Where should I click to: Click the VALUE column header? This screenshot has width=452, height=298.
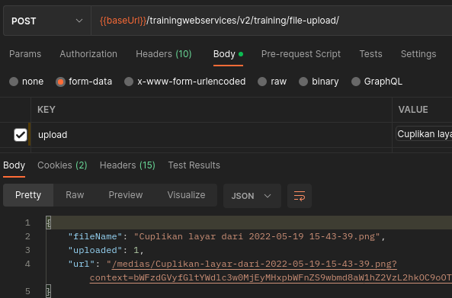(413, 110)
